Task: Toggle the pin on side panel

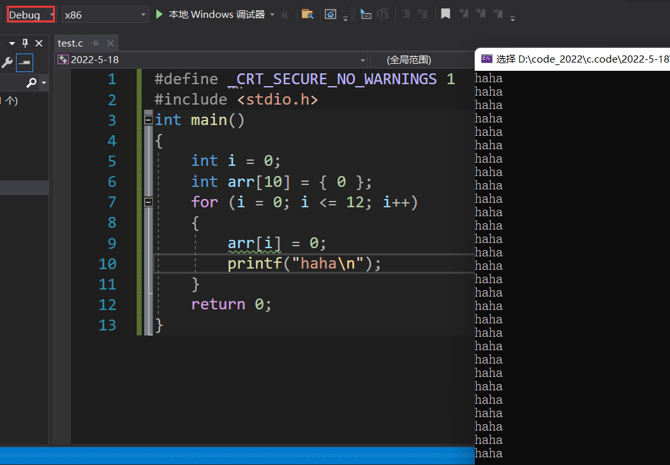Action: tap(26, 43)
